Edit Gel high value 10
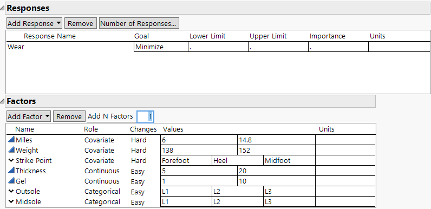 pyautogui.click(x=276, y=181)
